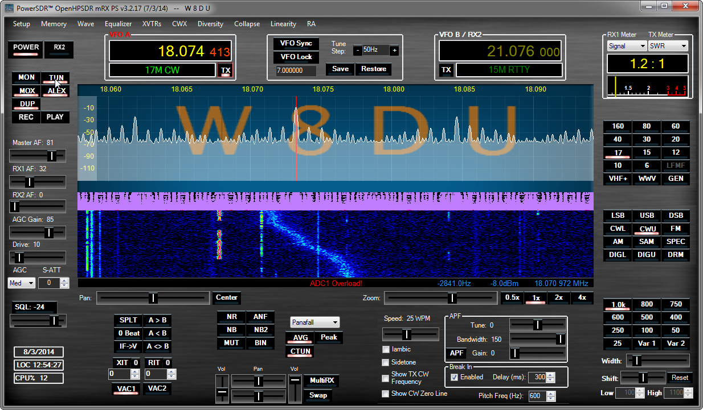703x410 pixels.
Task: Toggle the ANF auto notch button
Action: pos(260,317)
